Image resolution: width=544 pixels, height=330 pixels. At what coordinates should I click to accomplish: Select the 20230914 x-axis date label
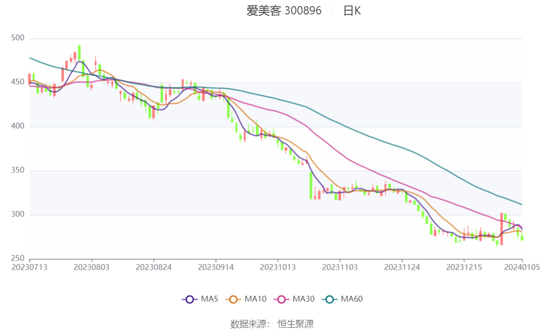click(216, 267)
